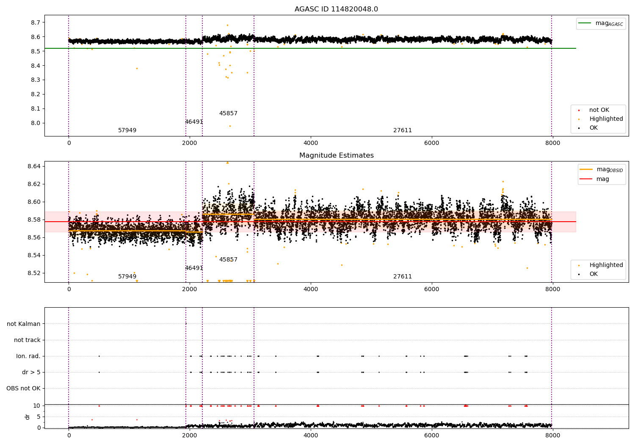Click the '10' tick on the dr axis
The image size is (635, 445).
(x=37, y=406)
